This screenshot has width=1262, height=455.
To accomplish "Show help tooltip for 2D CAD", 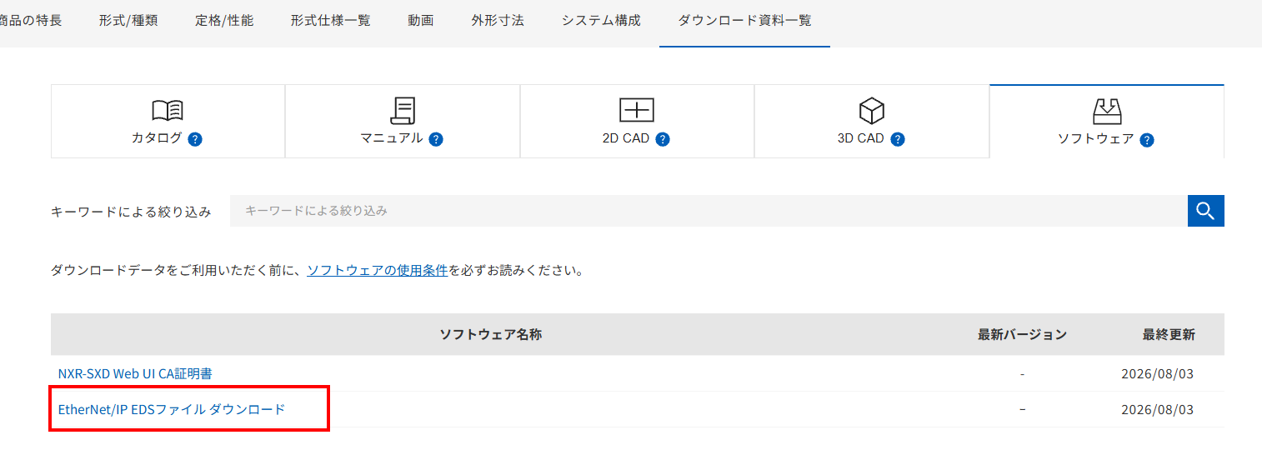I will [x=663, y=140].
